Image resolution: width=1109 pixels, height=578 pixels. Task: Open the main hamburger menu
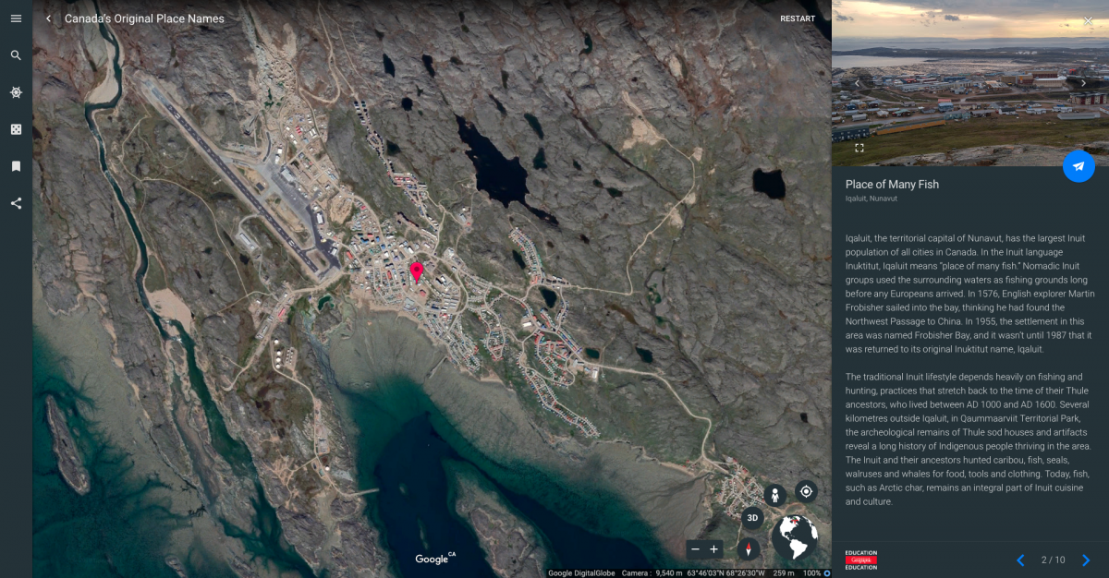(15, 18)
